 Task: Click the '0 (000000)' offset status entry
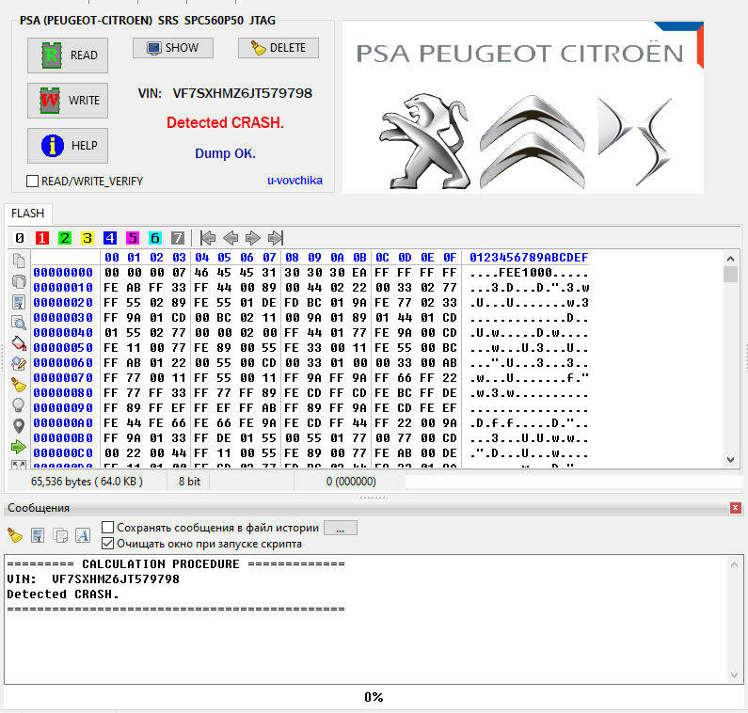click(x=351, y=482)
